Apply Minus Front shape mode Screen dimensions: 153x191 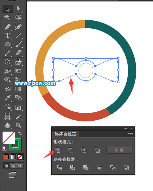pyautogui.click(x=71, y=150)
